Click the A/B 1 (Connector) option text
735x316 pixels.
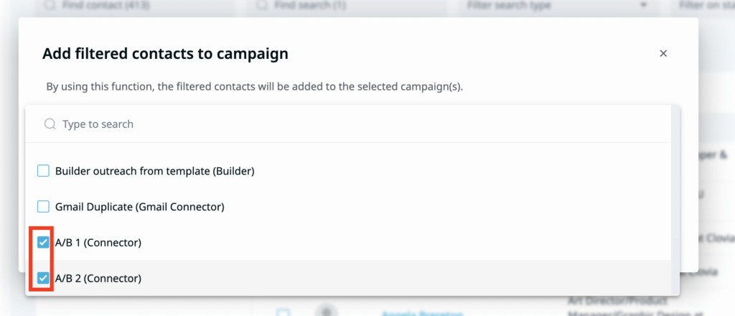pos(98,243)
